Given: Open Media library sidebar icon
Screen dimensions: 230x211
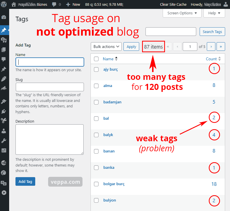Looking at the screenshot, I should pos(4,40).
